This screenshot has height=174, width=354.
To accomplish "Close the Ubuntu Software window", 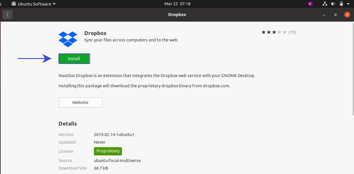I will [347, 15].
